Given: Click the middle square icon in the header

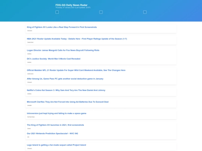Looking at the screenshot, I should pos(101,12).
